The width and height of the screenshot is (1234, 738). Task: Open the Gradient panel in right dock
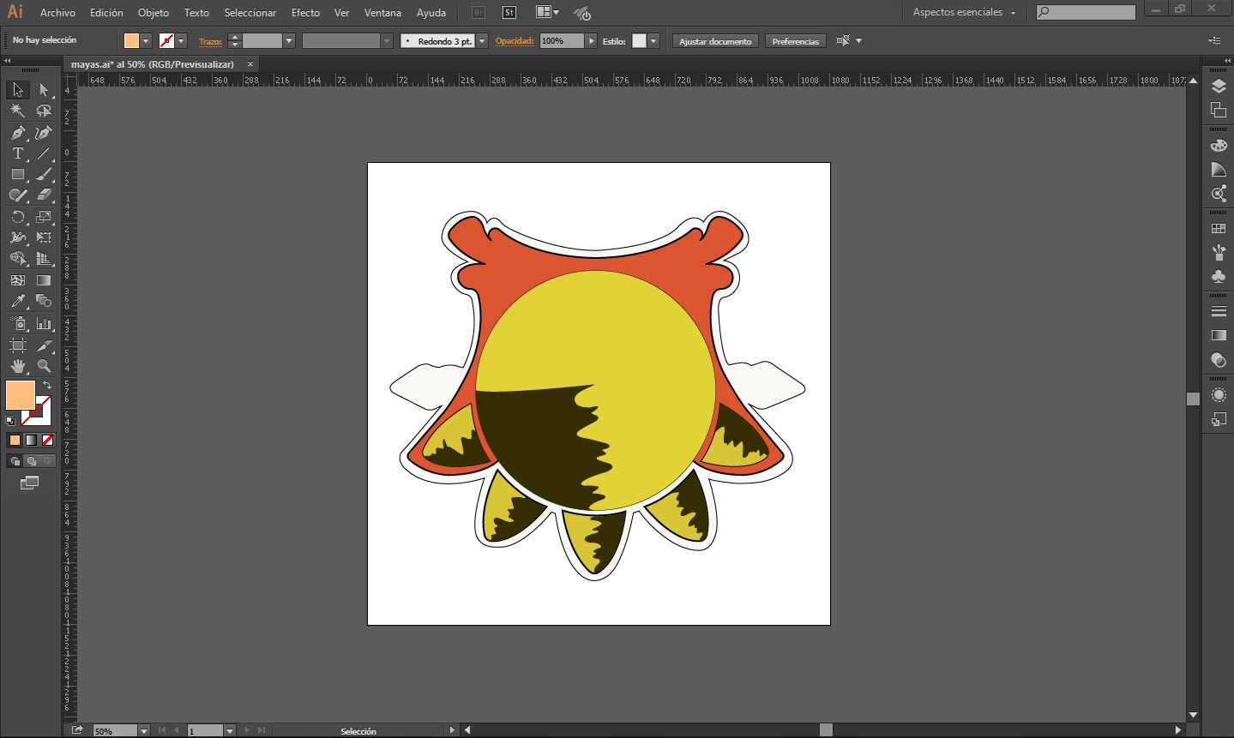click(x=1219, y=336)
